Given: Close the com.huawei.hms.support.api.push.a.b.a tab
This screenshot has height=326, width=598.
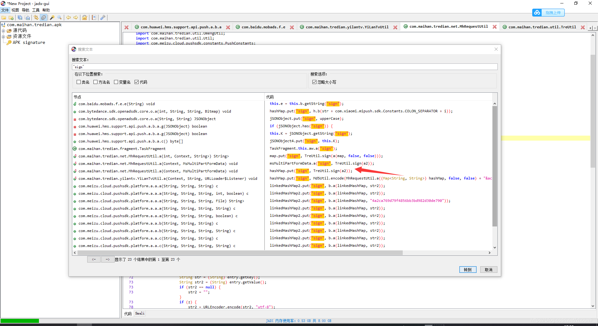Looking at the screenshot, I should [x=228, y=27].
